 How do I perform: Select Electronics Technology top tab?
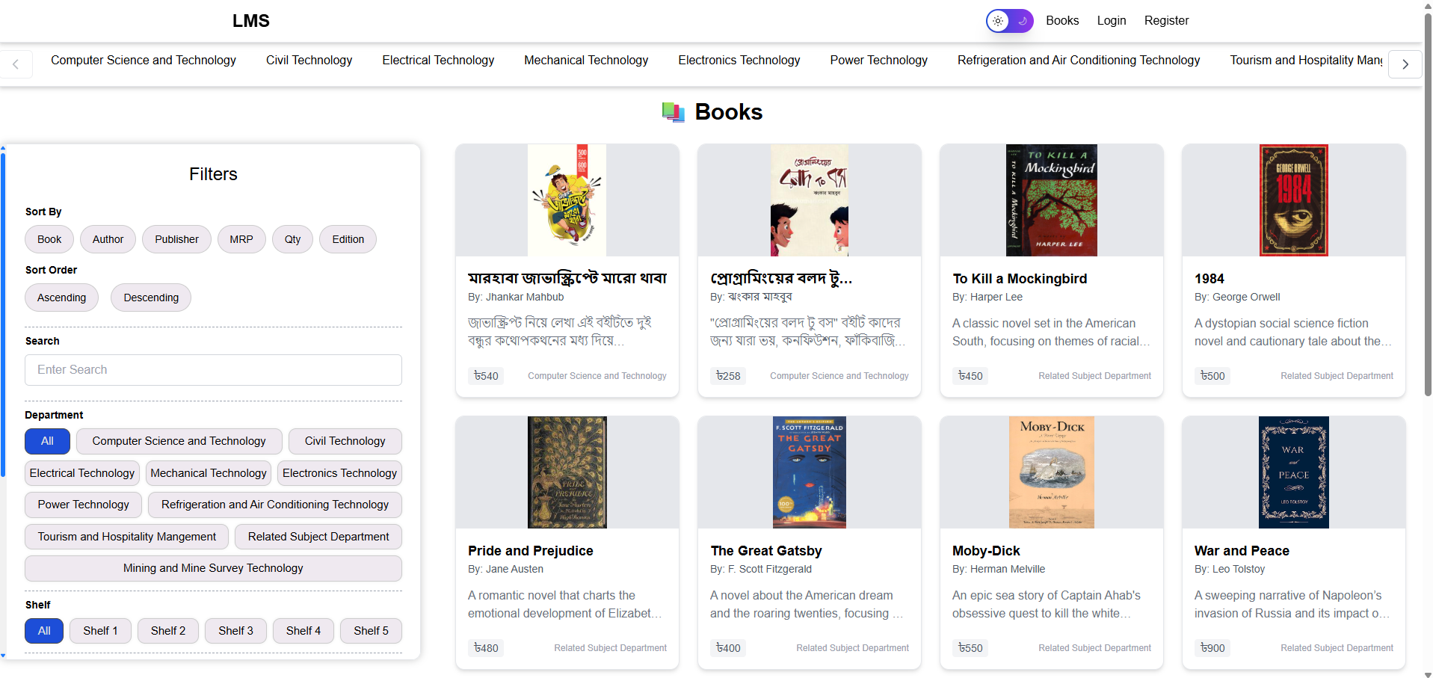coord(739,60)
